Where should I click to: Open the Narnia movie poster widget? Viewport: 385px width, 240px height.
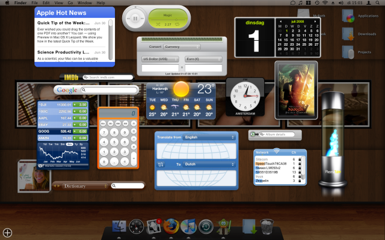pos(296,90)
